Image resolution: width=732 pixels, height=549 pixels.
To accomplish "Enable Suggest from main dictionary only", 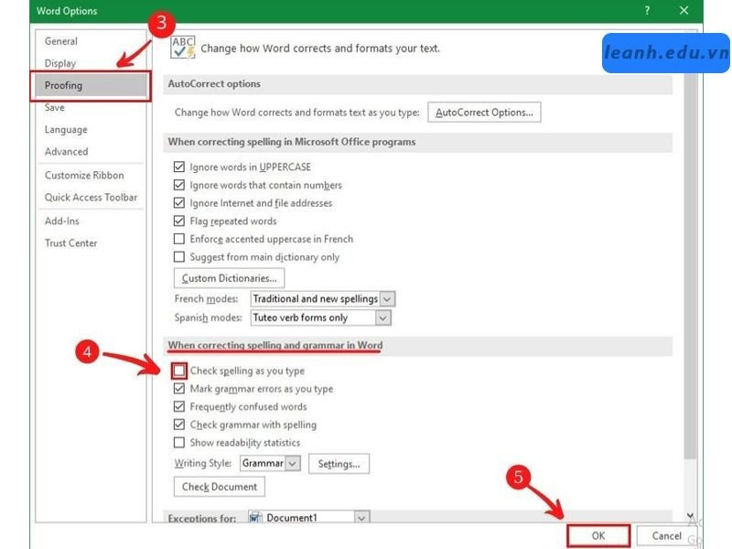I will click(x=178, y=257).
